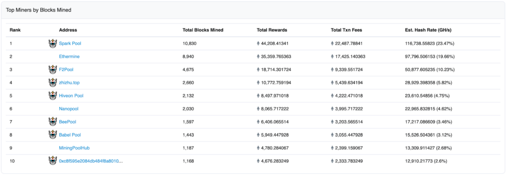The height and width of the screenshot is (175, 506).
Task: Open the F2Pool address link
Action: pos(66,69)
